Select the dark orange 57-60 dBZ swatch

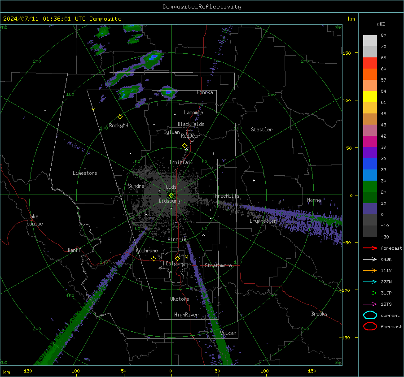pos(370,74)
